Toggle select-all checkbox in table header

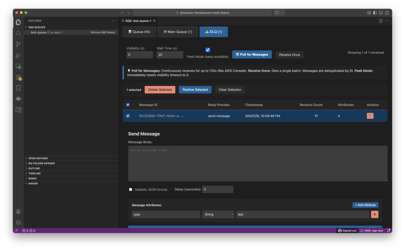click(128, 105)
